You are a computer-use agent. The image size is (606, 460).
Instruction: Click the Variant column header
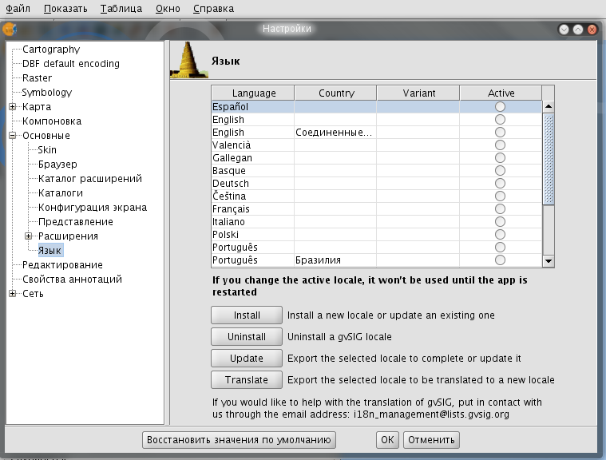tap(418, 93)
